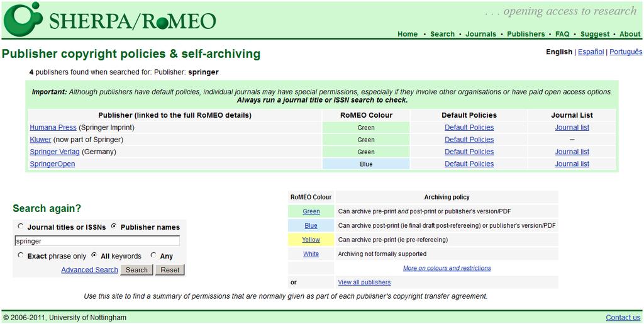644x324 pixels.
Task: Click Blue colour link in legend
Action: (311, 225)
